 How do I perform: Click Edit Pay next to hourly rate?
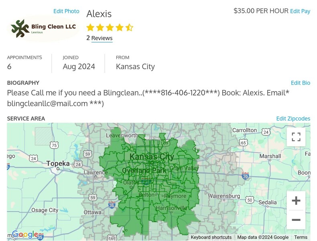300,11
